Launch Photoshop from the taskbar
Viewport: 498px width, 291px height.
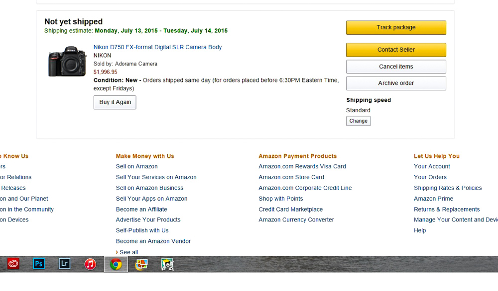click(x=39, y=264)
